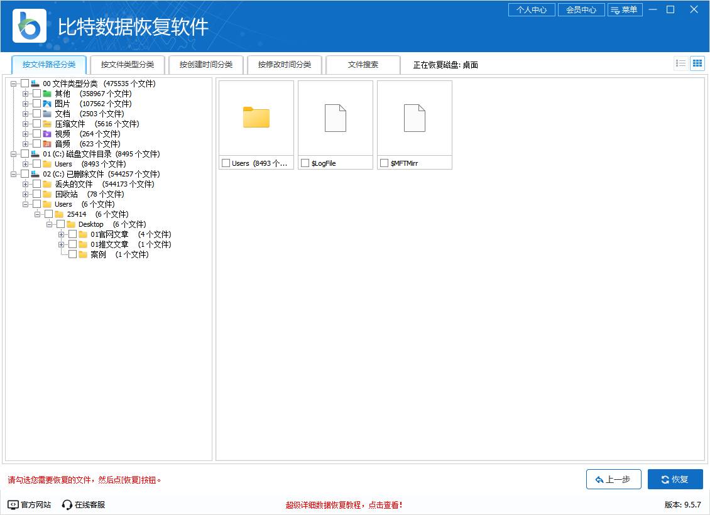
Task: Switch to grid view layout
Action: click(697, 63)
